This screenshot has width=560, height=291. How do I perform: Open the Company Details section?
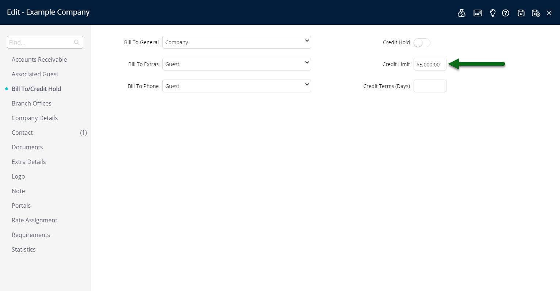coord(35,118)
